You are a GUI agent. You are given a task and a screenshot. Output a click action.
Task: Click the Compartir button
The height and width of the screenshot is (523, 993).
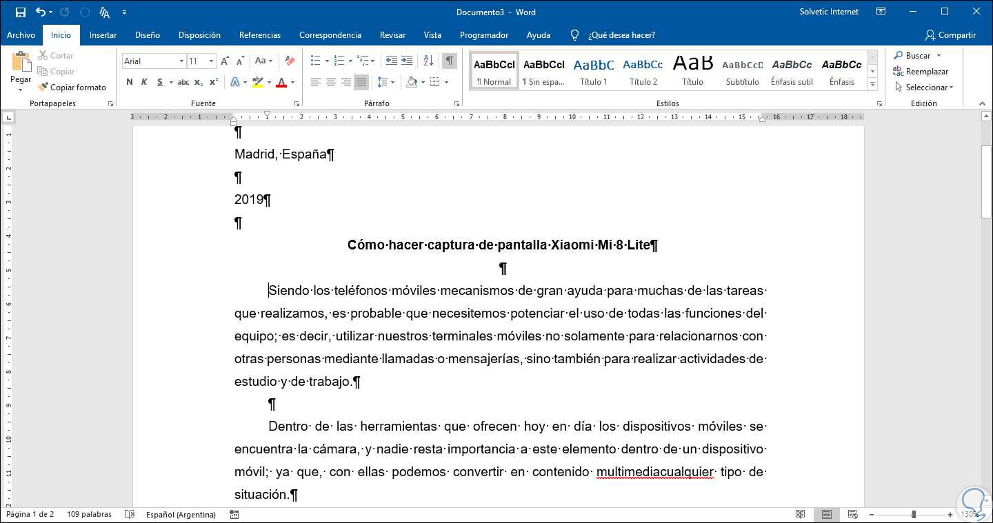[951, 35]
